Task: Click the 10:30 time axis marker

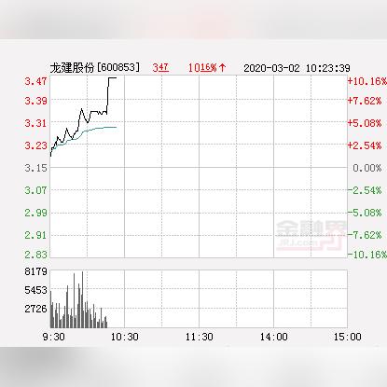Action: [125, 337]
